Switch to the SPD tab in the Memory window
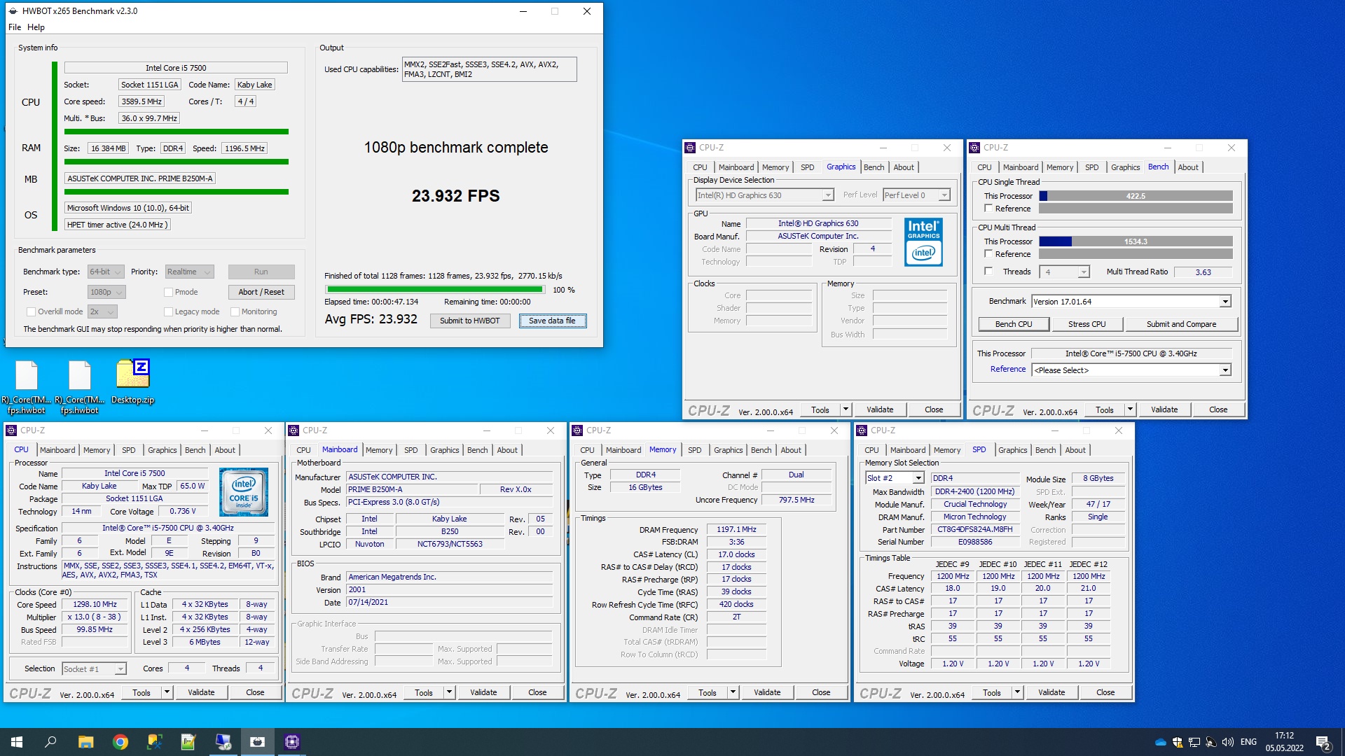 [694, 450]
